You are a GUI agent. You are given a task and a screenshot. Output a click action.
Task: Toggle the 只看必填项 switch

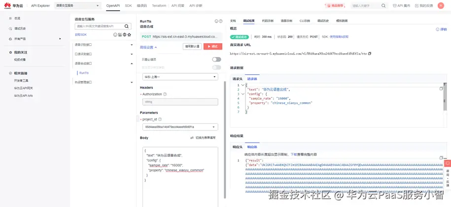[x=216, y=59]
